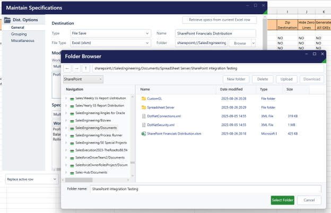Select SharePoint Financials Distribution.xlsm file
The height and width of the screenshot is (213, 331).
[x=175, y=134]
